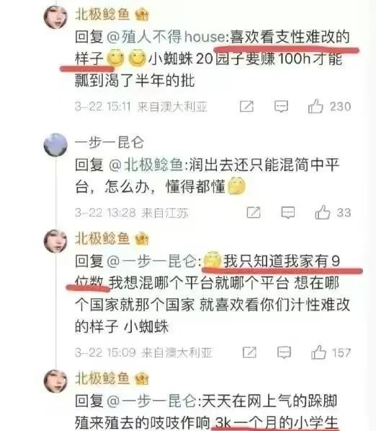
Task: Open reply box for 一步一昆仑's comment
Action: point(288,212)
